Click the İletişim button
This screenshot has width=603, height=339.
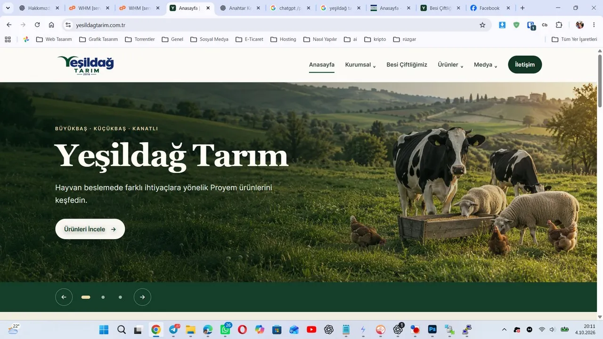[525, 65]
